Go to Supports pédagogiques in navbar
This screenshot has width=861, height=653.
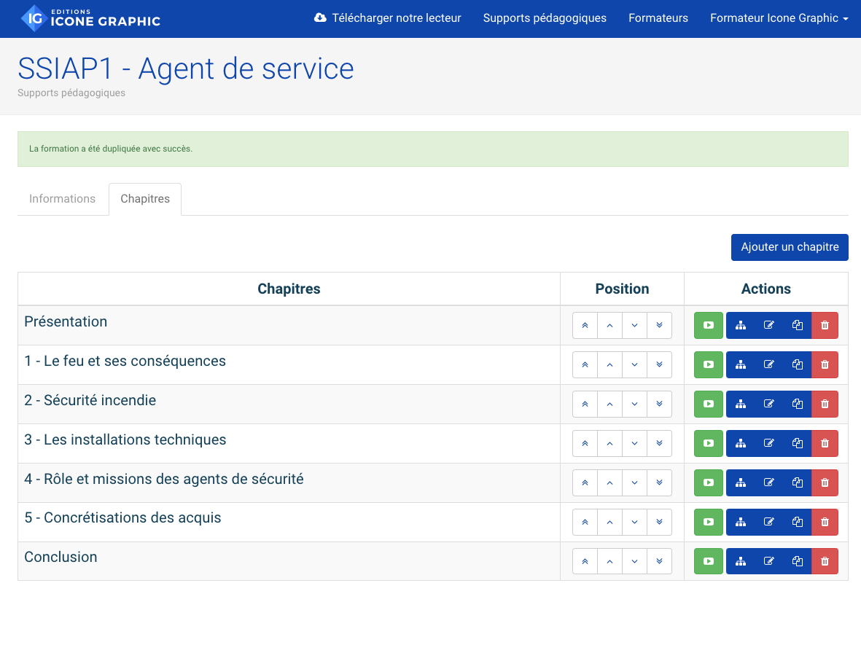545,18
